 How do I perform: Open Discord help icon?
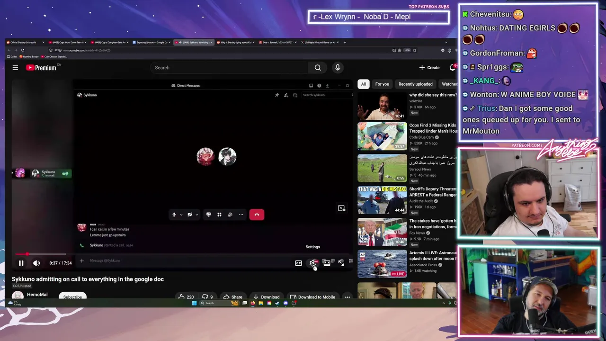tap(319, 86)
